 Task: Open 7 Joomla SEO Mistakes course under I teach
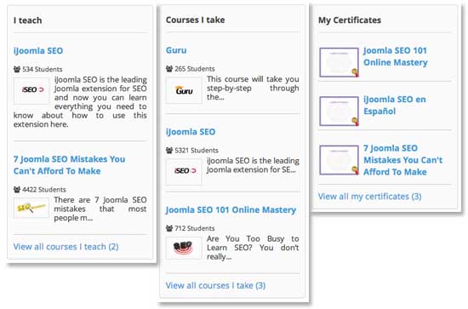(x=69, y=165)
